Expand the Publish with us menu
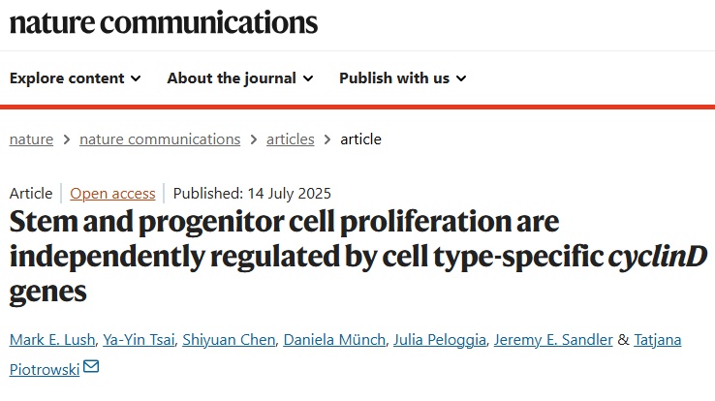The image size is (715, 401). tap(403, 78)
